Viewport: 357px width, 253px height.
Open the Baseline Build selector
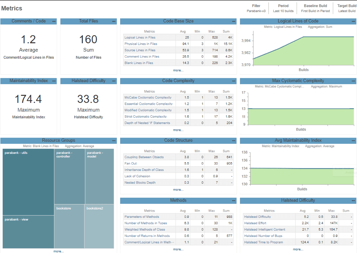pyautogui.click(x=315, y=8)
